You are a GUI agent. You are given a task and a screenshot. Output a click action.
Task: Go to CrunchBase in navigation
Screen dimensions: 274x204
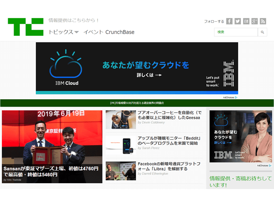pos(120,32)
